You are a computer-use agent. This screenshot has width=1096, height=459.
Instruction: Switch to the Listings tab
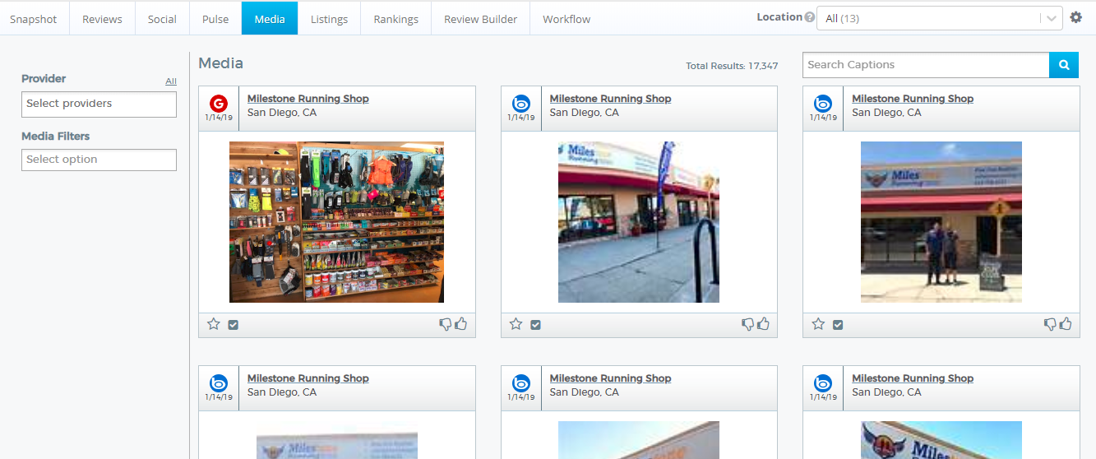pos(329,19)
